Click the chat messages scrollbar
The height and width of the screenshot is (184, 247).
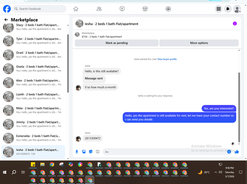tap(239, 107)
